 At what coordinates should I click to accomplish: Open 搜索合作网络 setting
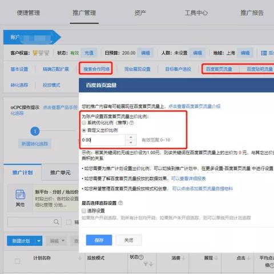click(96, 69)
